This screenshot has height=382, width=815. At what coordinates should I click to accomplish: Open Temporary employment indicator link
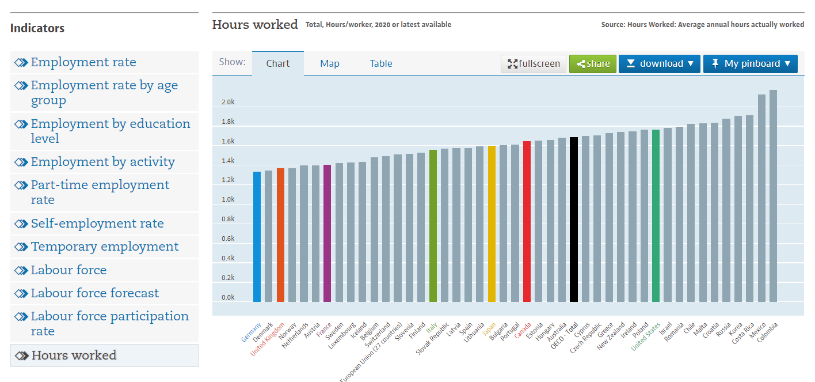coord(105,247)
